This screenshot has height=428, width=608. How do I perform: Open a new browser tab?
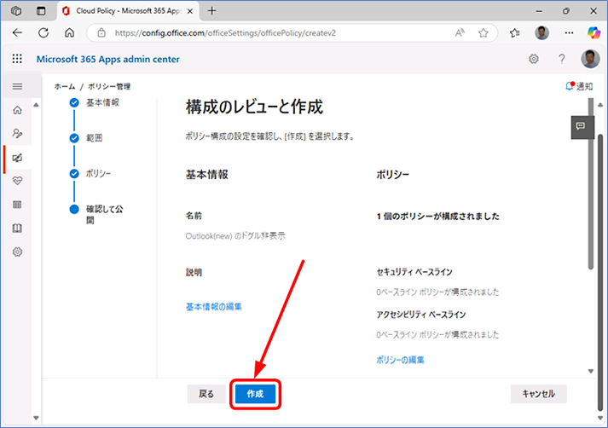click(x=211, y=11)
